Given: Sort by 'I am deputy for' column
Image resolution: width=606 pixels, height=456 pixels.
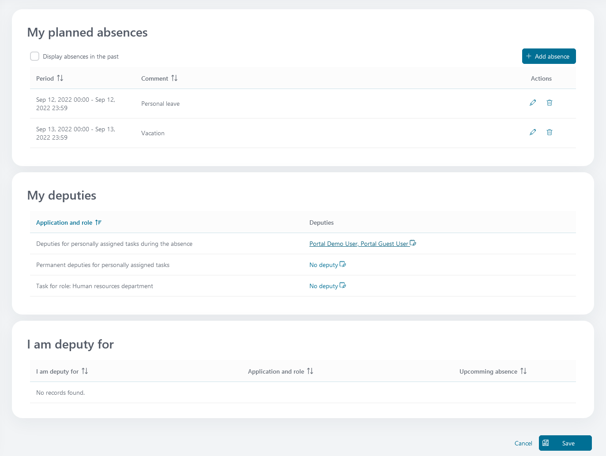Looking at the screenshot, I should (x=85, y=371).
